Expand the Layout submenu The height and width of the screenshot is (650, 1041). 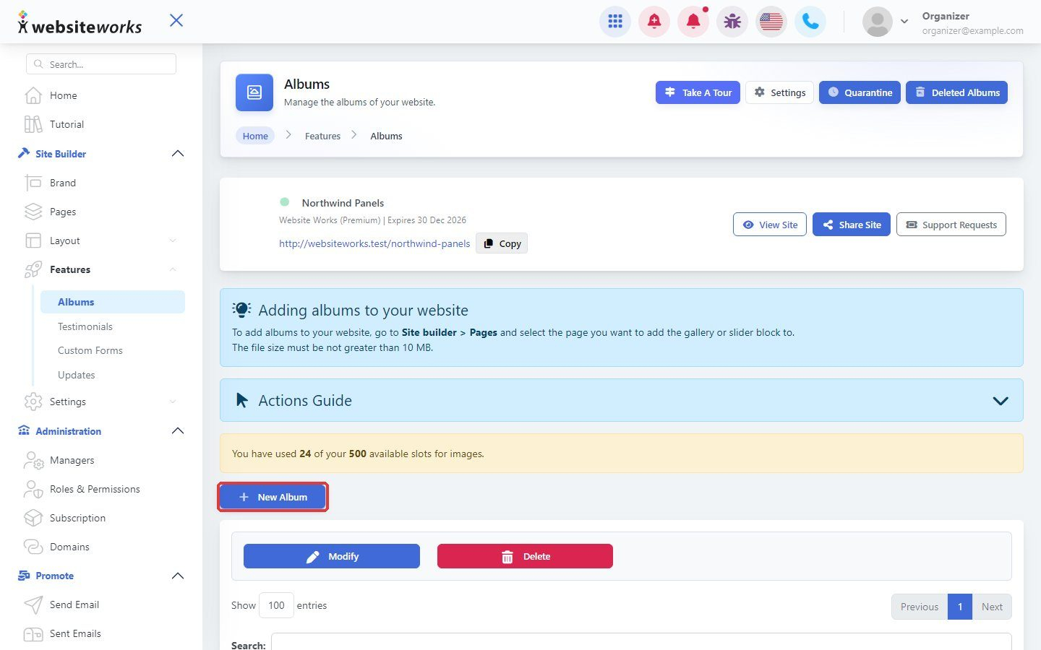point(173,240)
